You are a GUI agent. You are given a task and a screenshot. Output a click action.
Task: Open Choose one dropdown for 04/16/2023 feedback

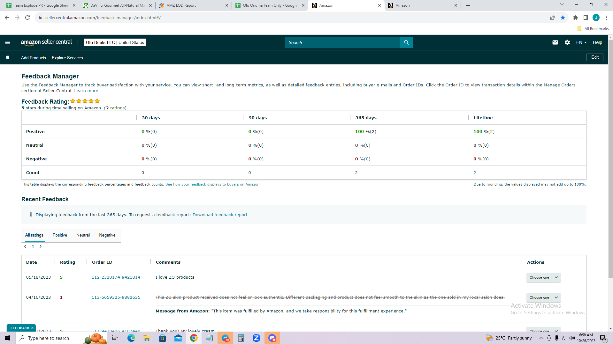pos(543,297)
